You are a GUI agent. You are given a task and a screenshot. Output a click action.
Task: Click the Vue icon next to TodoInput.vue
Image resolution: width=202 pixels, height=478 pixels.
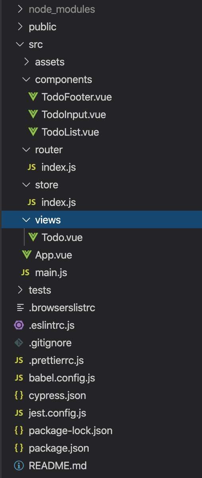(x=33, y=115)
